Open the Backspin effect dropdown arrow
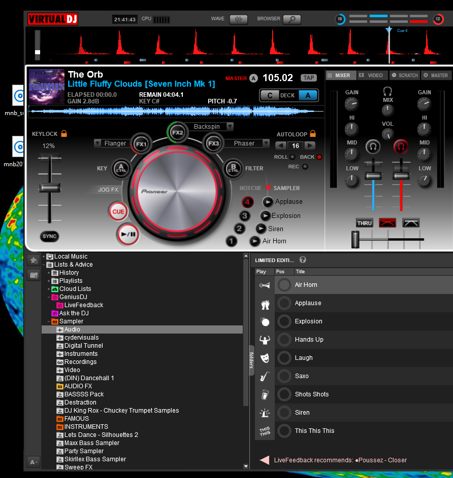The width and height of the screenshot is (453, 478). pyautogui.click(x=230, y=126)
